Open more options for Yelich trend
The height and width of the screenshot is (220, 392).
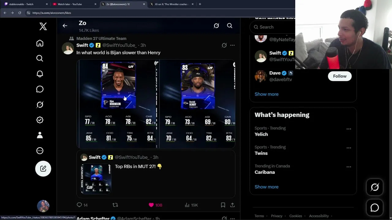[349, 129]
